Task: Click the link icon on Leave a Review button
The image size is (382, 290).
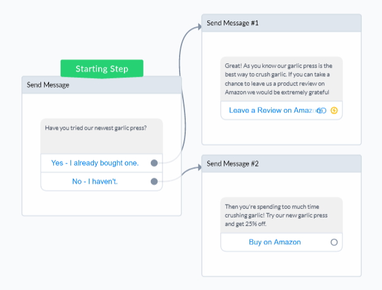Action: (x=322, y=111)
